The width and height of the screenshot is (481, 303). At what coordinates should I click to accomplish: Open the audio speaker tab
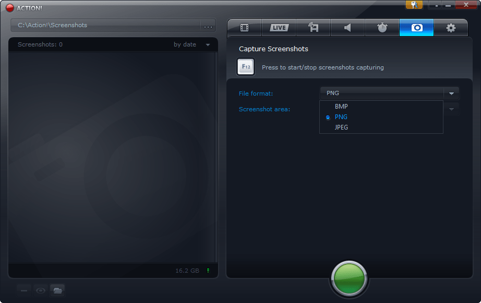pos(347,28)
